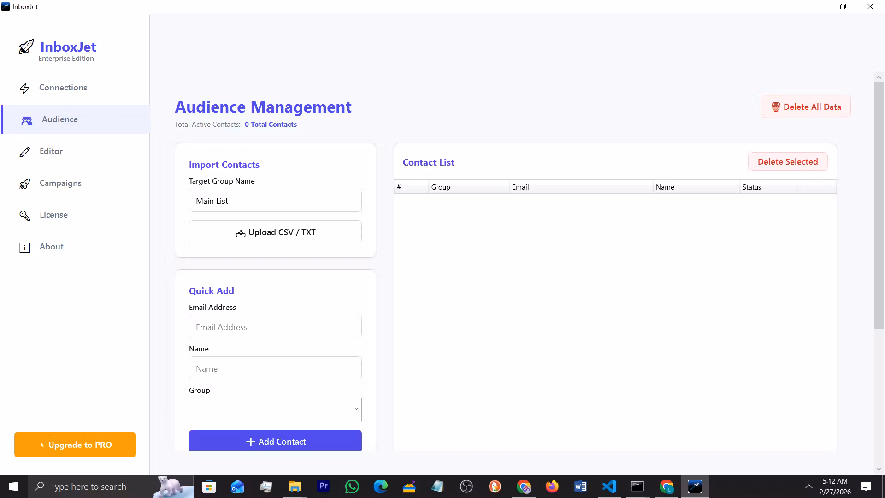
Task: Focus the Email Address input
Action: [275, 326]
